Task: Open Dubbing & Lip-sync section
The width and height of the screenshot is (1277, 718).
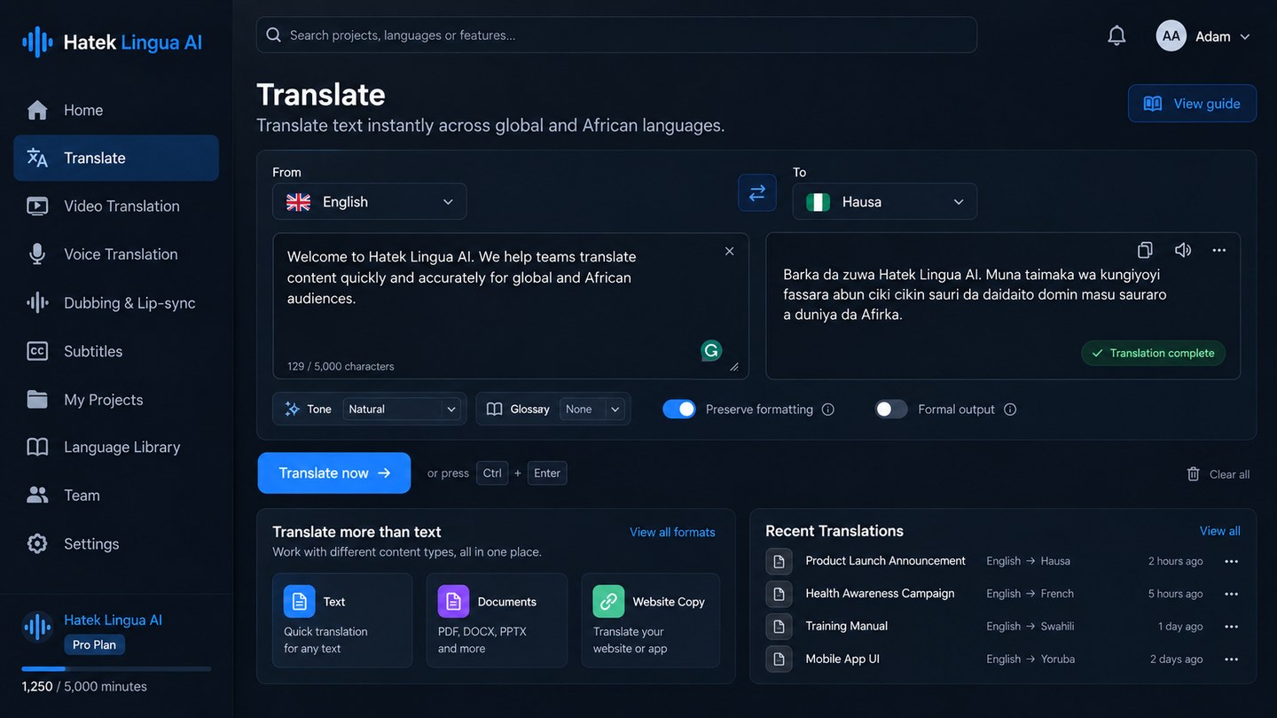Action: click(x=116, y=303)
